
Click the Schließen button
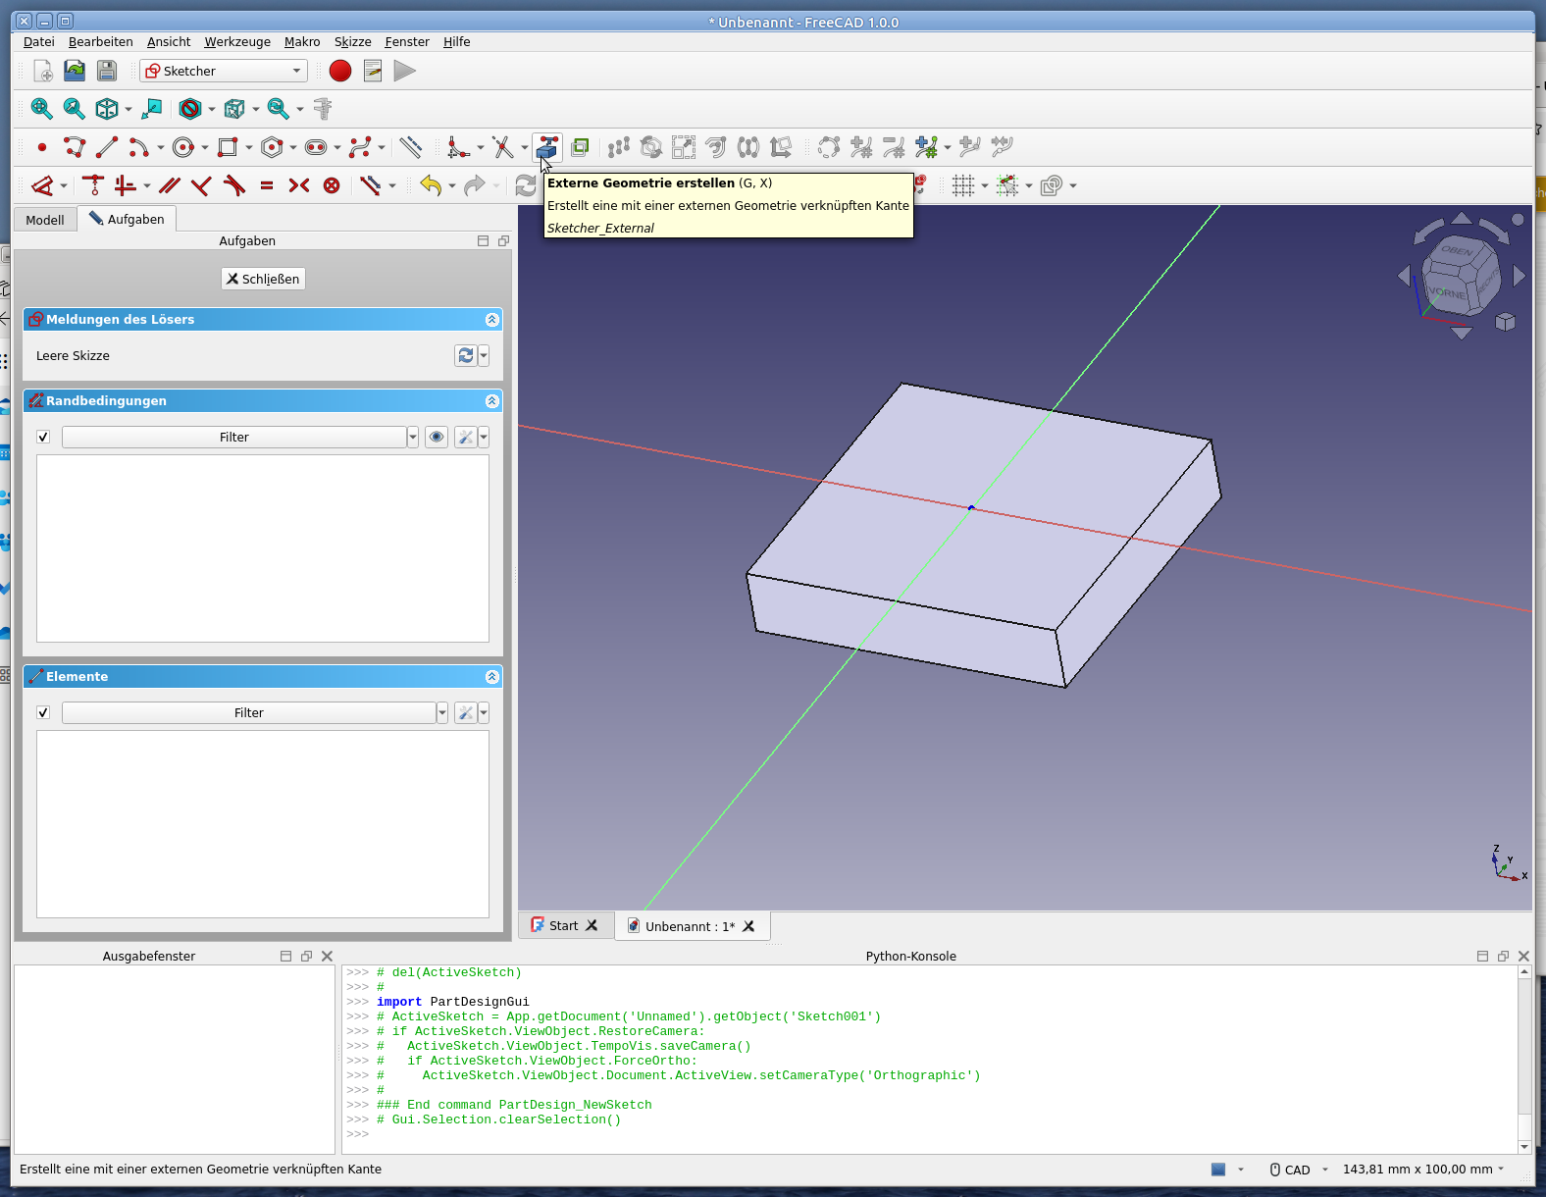click(263, 279)
